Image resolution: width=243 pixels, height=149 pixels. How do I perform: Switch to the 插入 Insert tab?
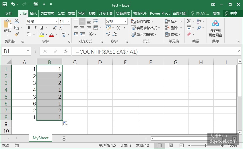pyautogui.click(x=33, y=13)
